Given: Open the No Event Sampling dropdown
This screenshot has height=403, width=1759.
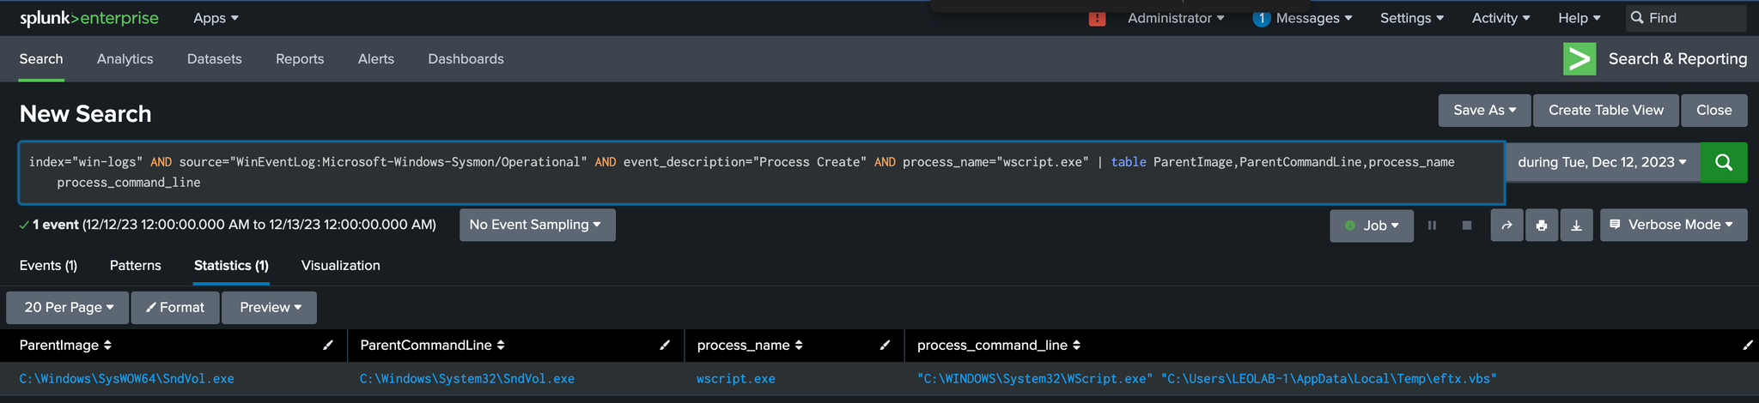Looking at the screenshot, I should [x=537, y=225].
